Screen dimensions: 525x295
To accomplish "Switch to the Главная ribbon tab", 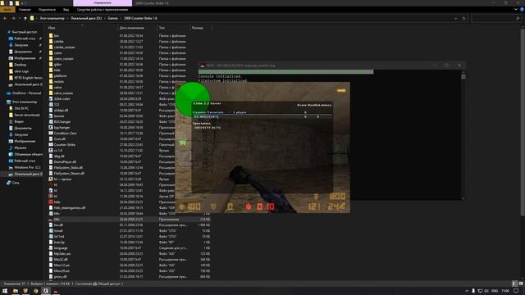I will pos(25,10).
